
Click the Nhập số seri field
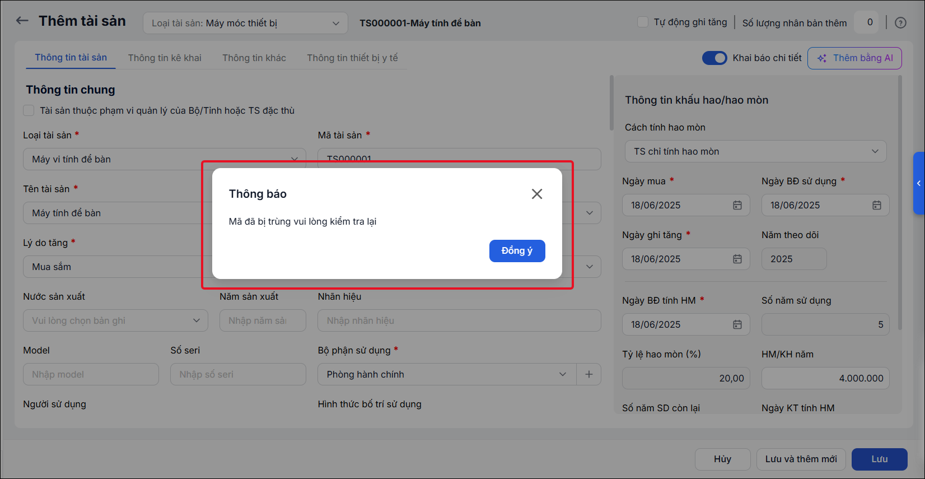pos(238,374)
